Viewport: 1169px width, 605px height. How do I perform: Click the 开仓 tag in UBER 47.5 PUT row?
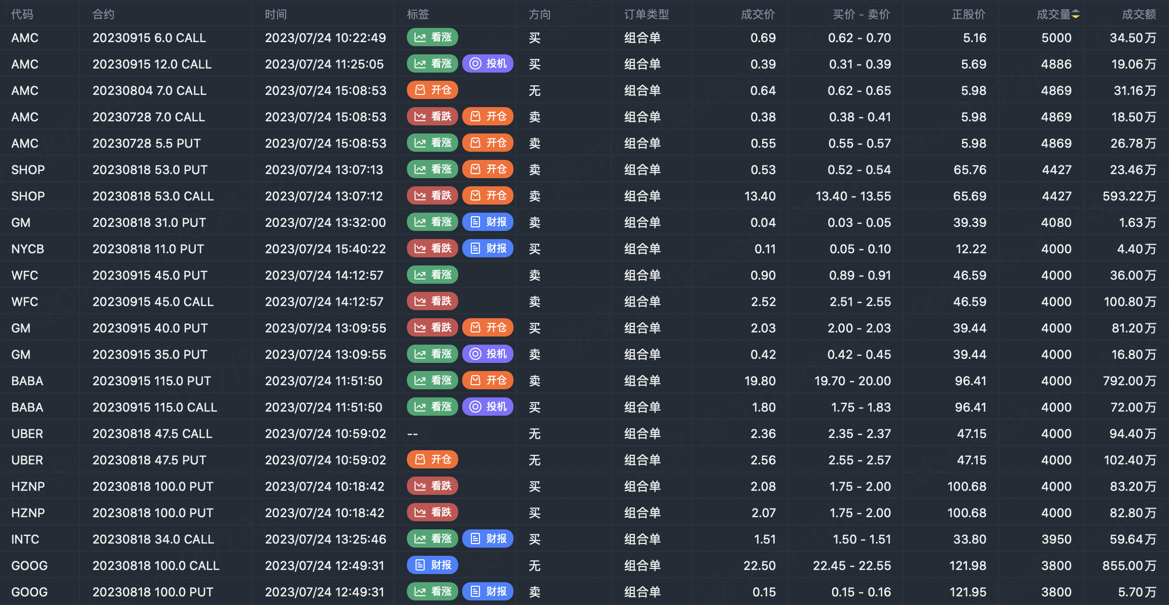(x=433, y=459)
